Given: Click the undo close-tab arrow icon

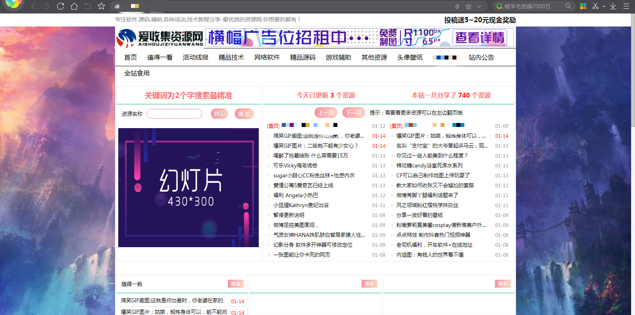Looking at the screenshot, I should [x=88, y=6].
